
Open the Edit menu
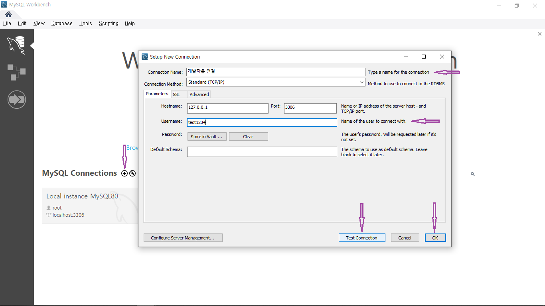point(22,24)
